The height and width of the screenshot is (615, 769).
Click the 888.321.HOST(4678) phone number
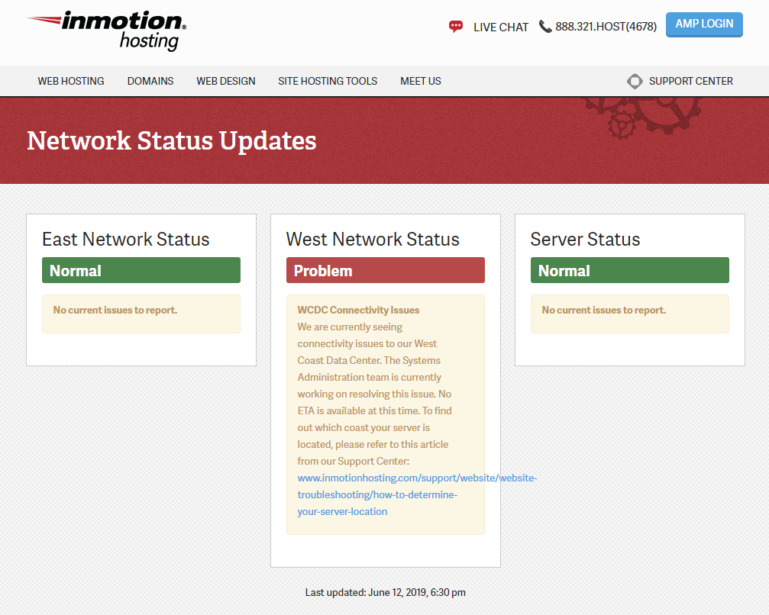[x=606, y=27]
